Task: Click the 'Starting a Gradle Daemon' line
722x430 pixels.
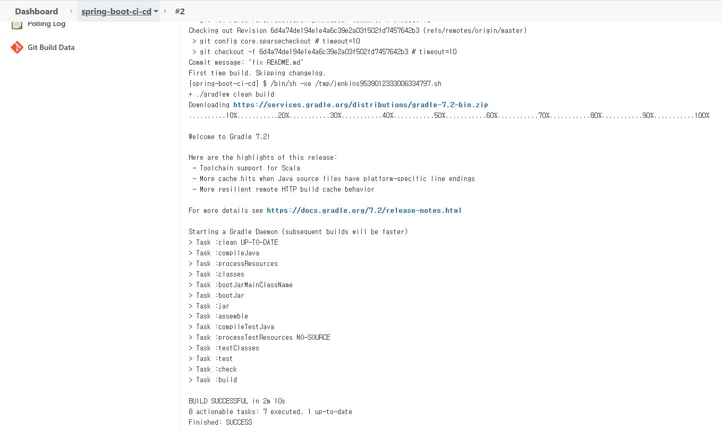Action: 298,231
